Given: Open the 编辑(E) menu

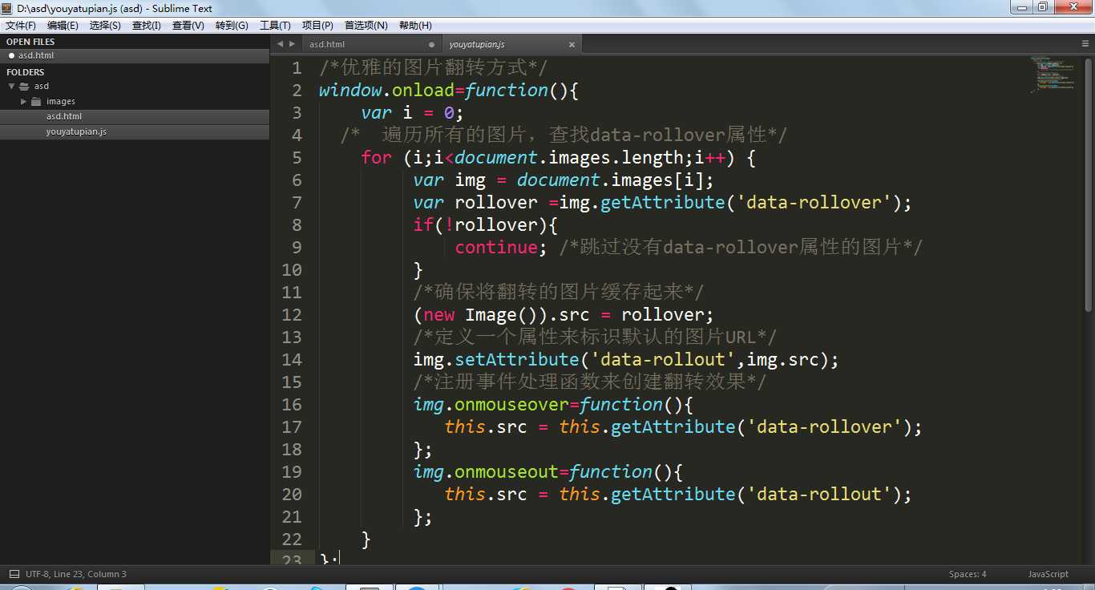Looking at the screenshot, I should 63,26.
